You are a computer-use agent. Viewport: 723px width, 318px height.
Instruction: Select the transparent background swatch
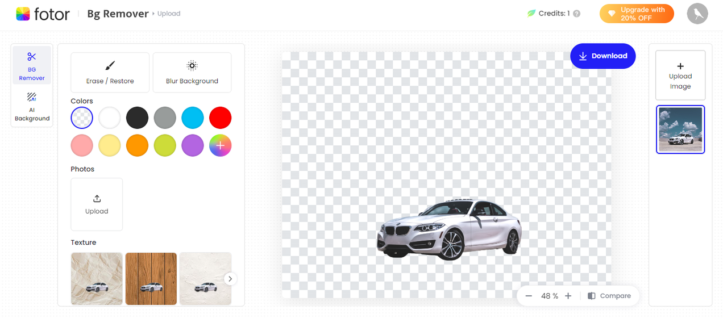pyautogui.click(x=82, y=118)
